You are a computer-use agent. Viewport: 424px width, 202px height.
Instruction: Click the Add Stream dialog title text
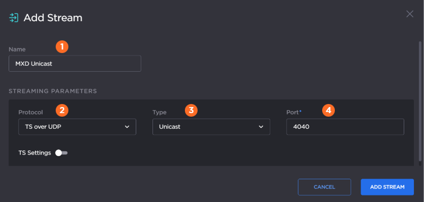53,18
